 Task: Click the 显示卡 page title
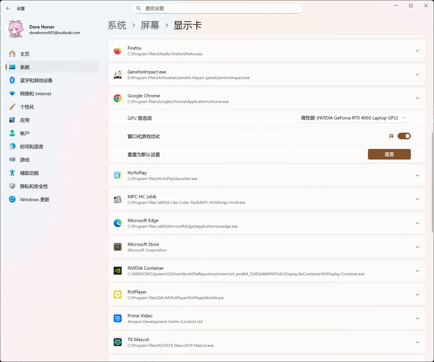point(188,25)
